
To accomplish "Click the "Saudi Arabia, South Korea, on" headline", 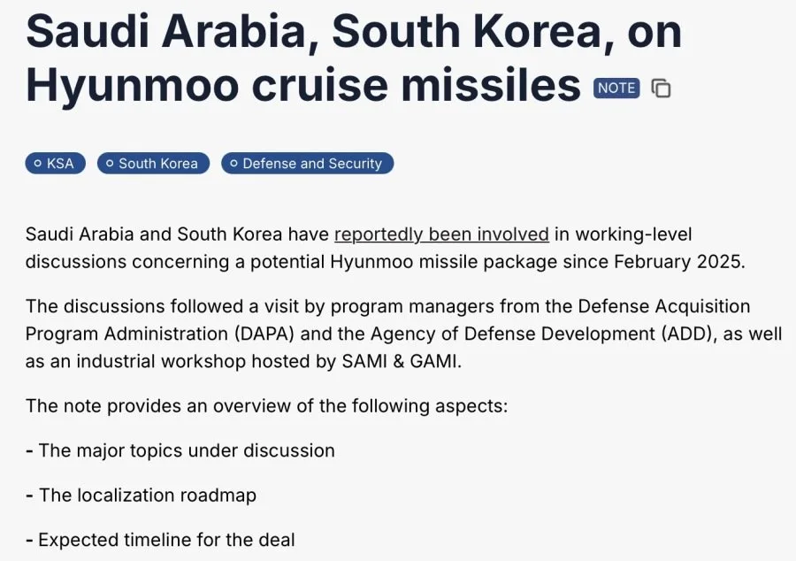I will tap(354, 32).
